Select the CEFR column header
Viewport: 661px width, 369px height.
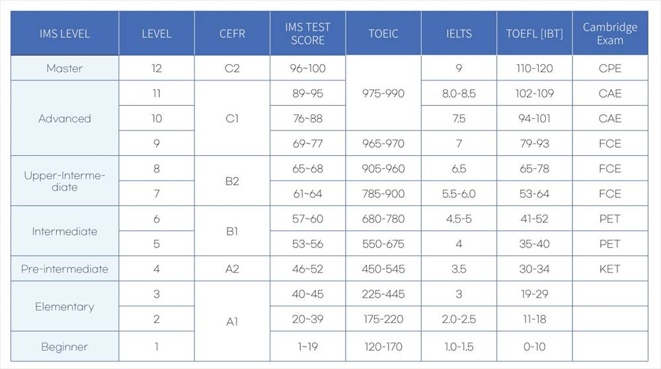[x=232, y=33]
